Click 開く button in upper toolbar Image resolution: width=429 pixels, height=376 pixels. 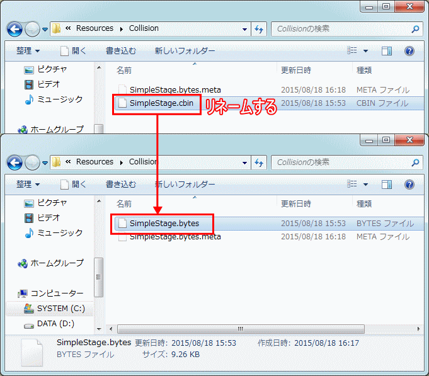tap(73, 51)
